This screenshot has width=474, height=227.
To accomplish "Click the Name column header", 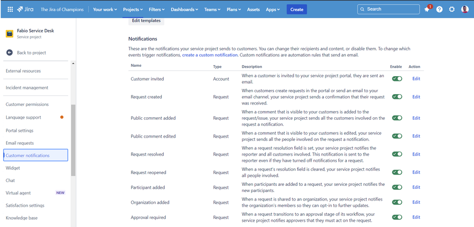I will pyautogui.click(x=136, y=65).
